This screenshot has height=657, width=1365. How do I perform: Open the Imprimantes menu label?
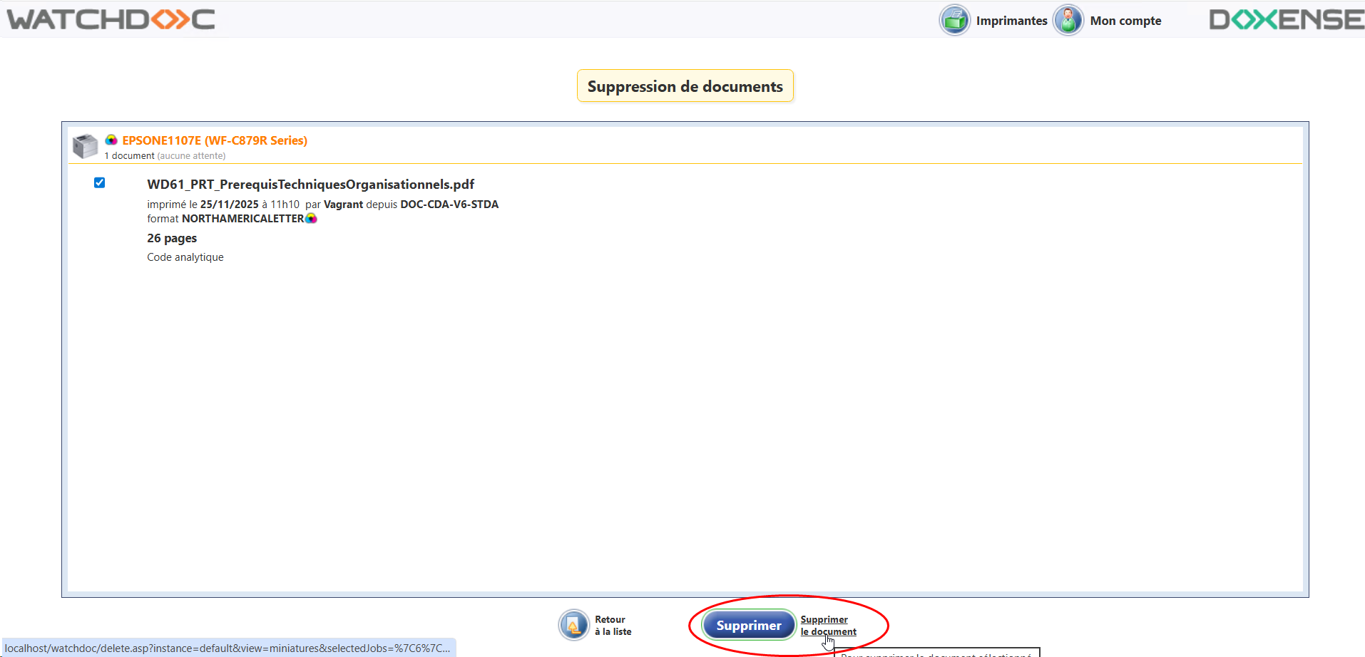[1011, 21]
